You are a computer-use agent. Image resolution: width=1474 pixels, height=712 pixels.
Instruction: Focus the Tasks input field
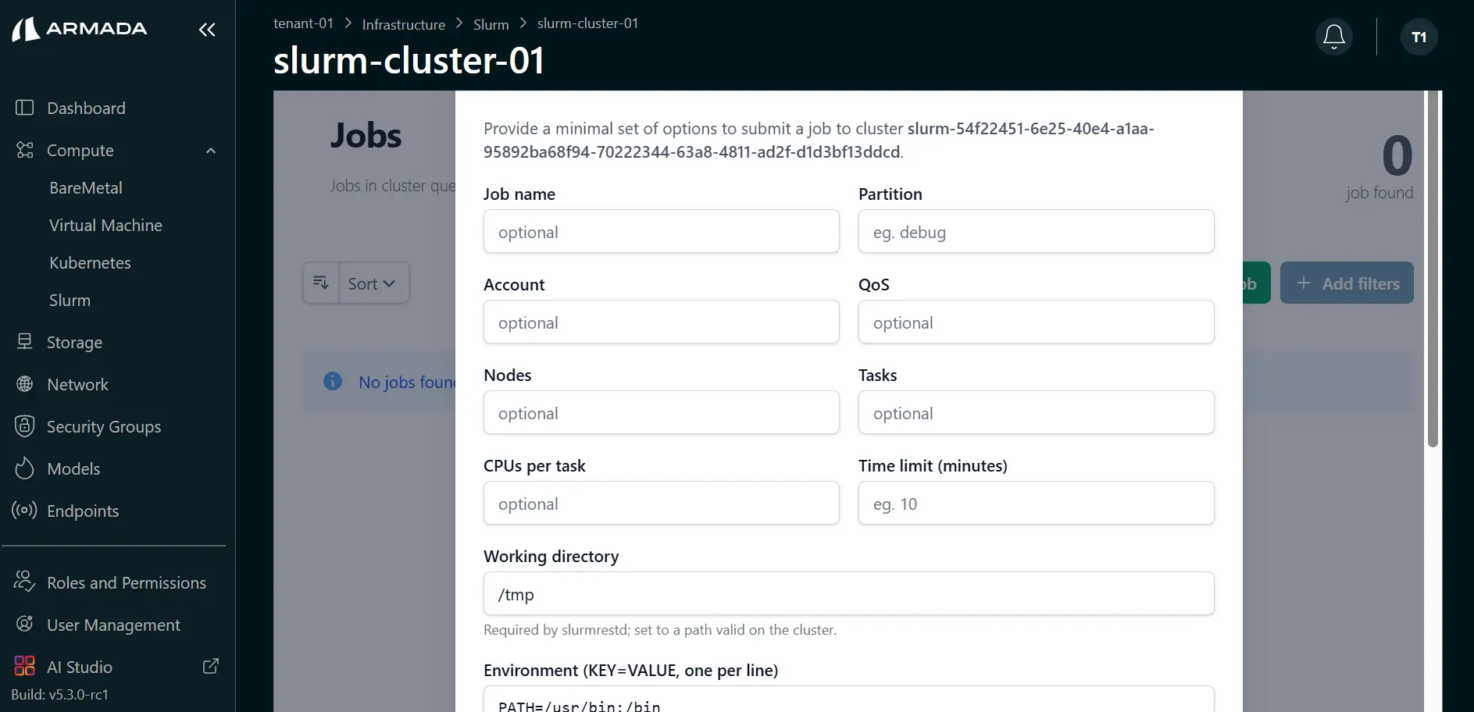1037,412
